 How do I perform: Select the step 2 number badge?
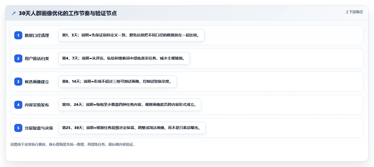tap(18, 58)
